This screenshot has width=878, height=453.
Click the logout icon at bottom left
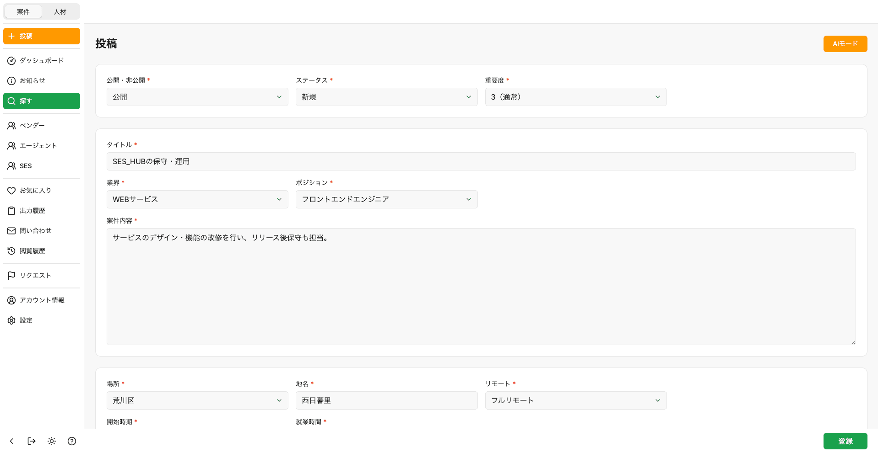click(31, 441)
